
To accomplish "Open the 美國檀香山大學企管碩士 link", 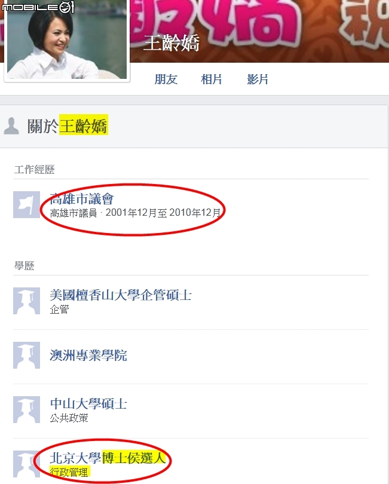I will coord(121,295).
